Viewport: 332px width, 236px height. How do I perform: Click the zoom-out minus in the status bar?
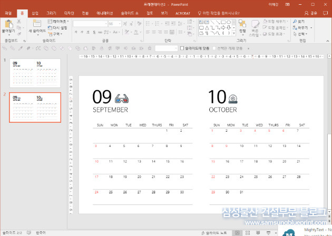click(276, 233)
